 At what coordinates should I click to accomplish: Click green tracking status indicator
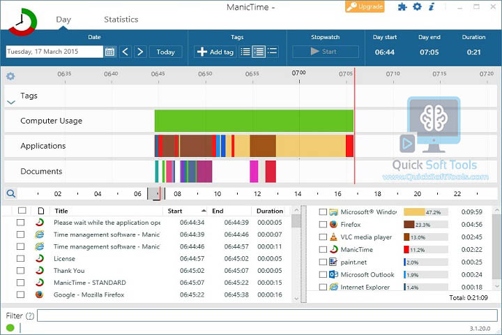click(10, 327)
